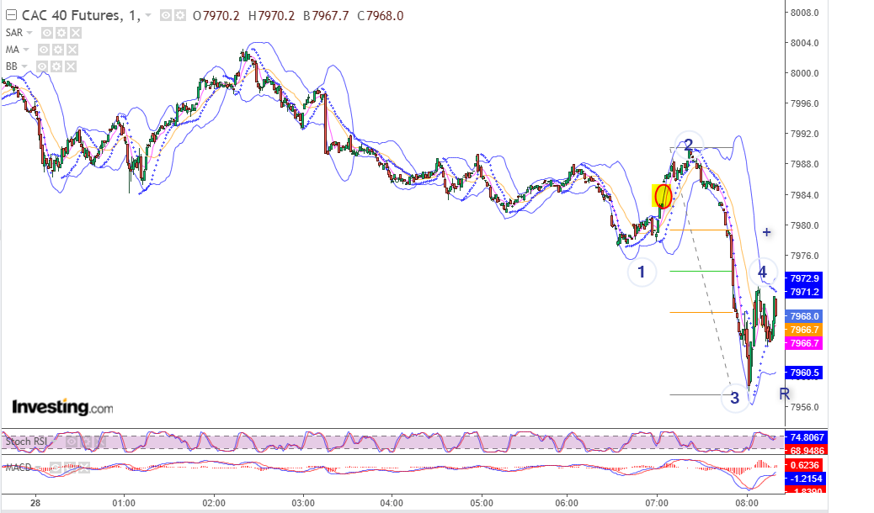This screenshot has width=874, height=513.
Task: Hide the MA indicator with eye icon
Action: coord(44,50)
